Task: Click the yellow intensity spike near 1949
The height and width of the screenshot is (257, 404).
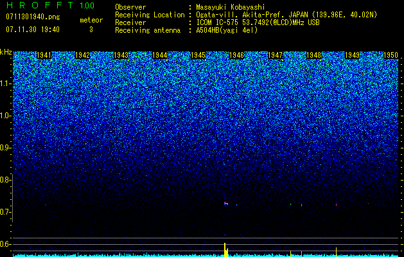Action: [336, 252]
